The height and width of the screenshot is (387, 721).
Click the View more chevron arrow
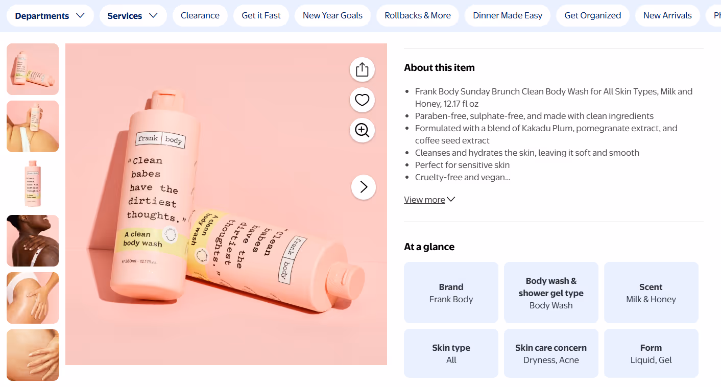[x=451, y=200]
